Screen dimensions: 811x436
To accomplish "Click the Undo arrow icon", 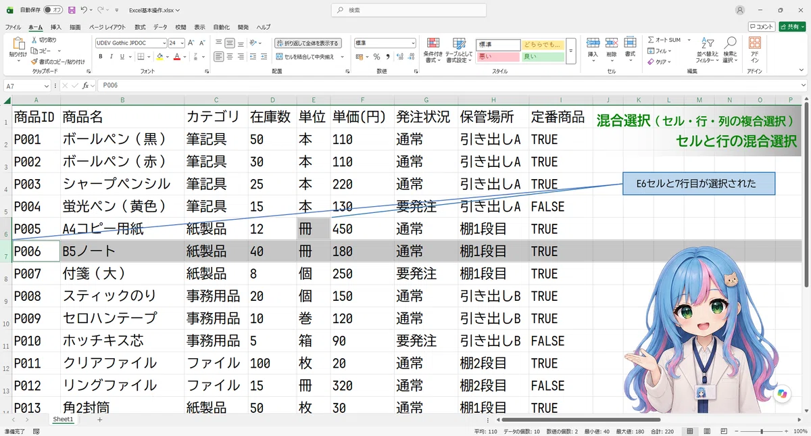I will pyautogui.click(x=83, y=10).
